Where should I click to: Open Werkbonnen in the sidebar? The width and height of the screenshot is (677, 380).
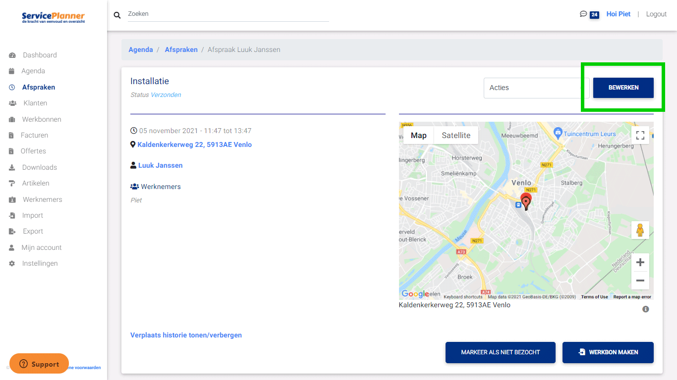(x=42, y=119)
